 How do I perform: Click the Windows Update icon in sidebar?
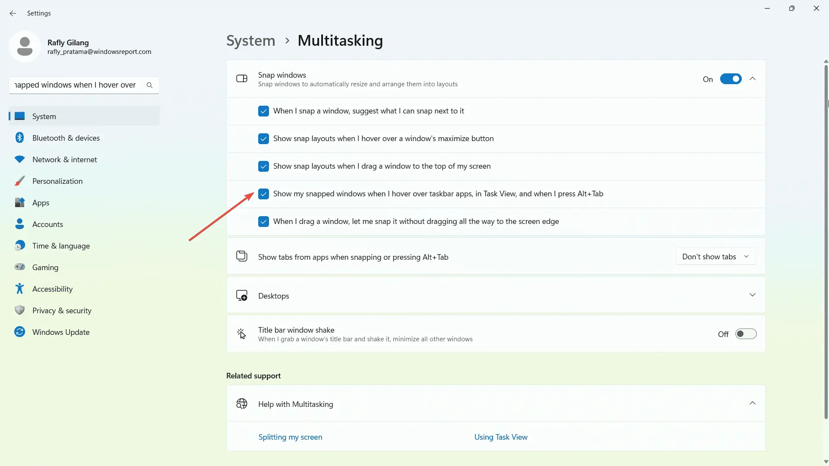pos(20,332)
